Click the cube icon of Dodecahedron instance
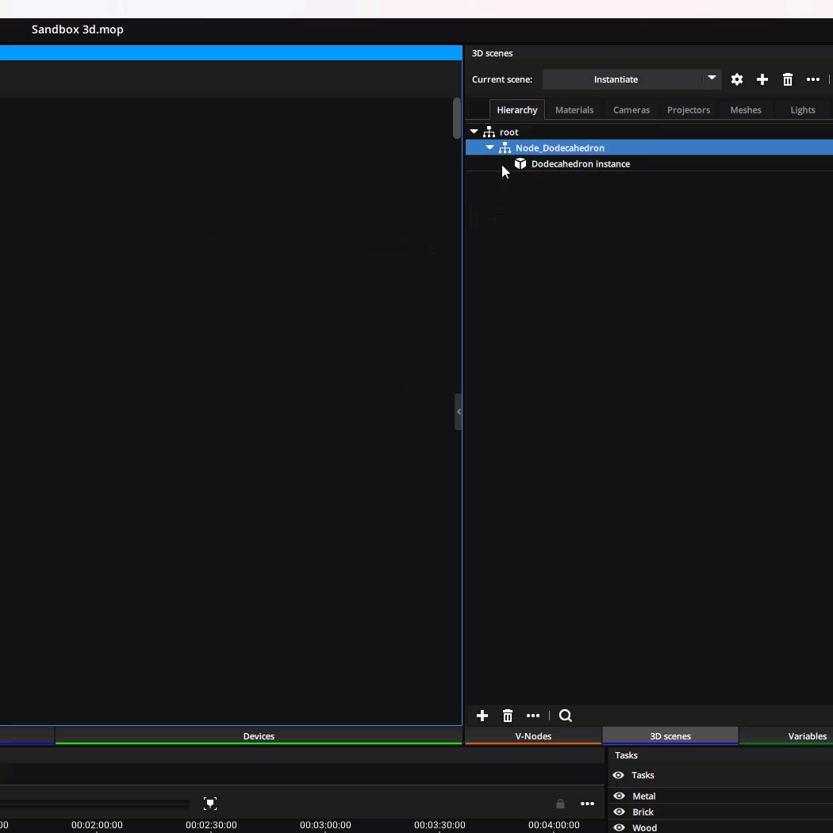The image size is (833, 833). coord(521,164)
